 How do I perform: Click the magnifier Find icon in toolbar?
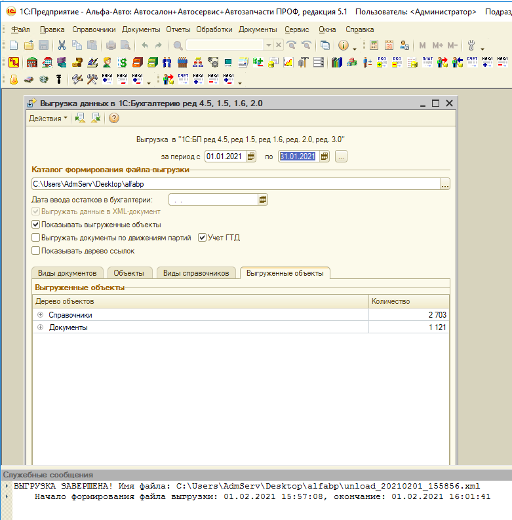tap(178, 45)
